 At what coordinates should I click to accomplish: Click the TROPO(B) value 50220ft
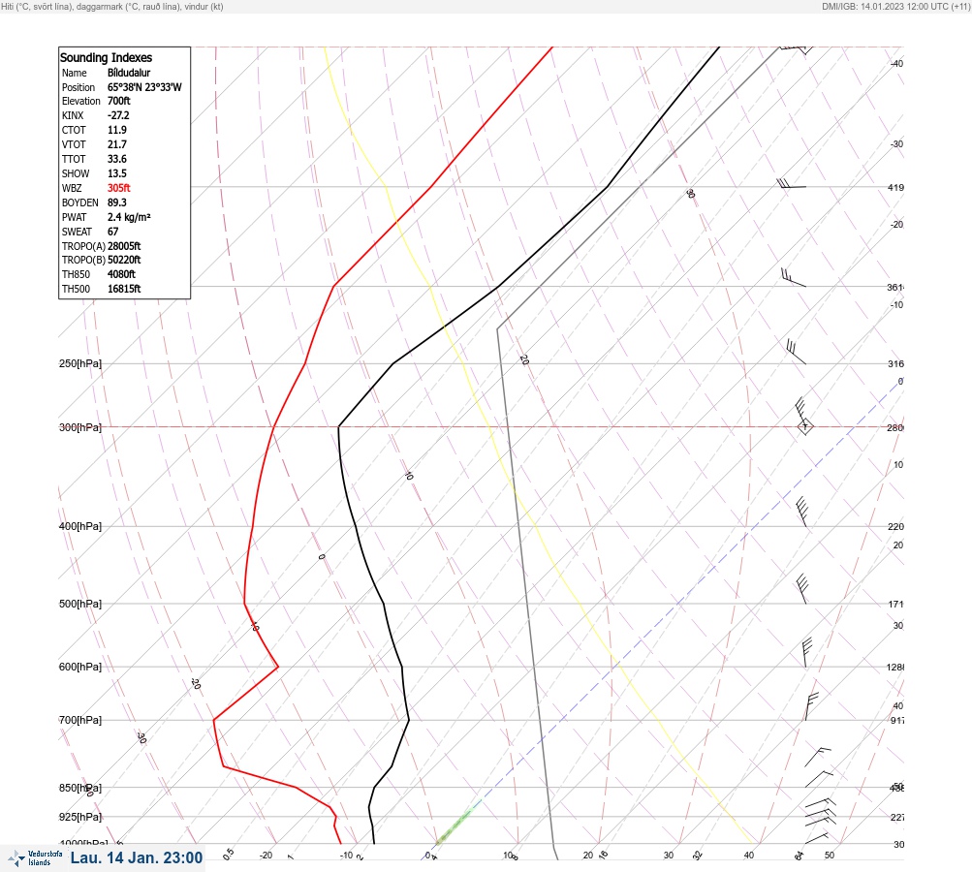pyautogui.click(x=124, y=260)
